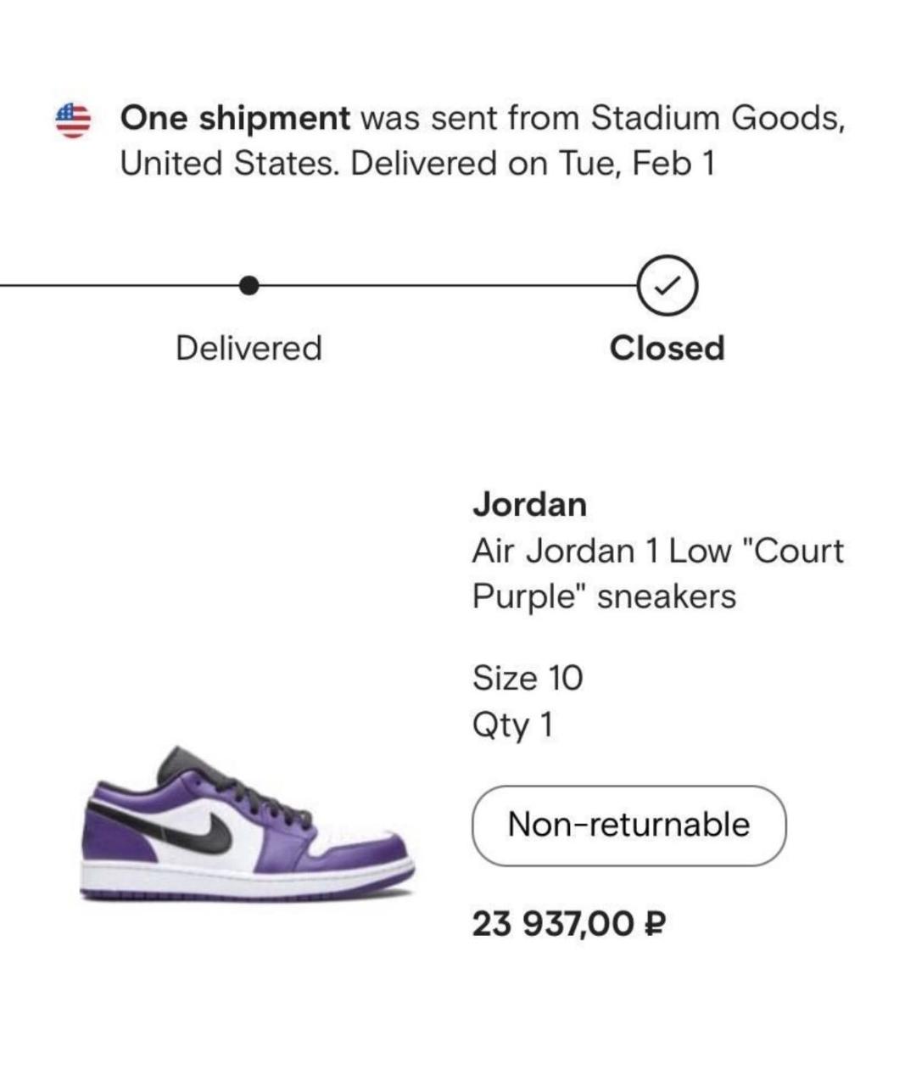Click the 'United States' origin text

[231, 163]
